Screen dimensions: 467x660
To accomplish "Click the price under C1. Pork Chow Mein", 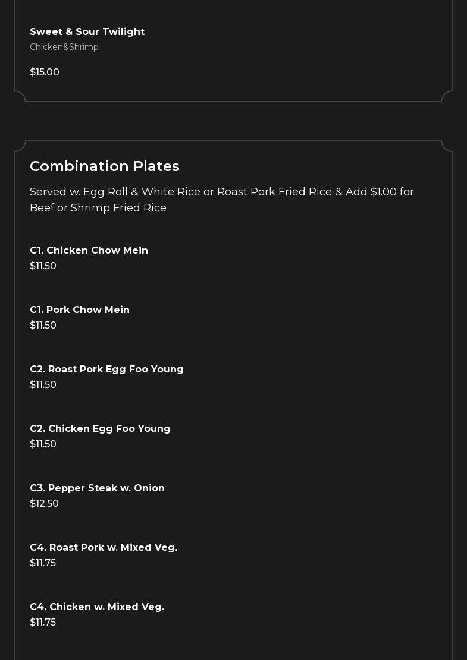I will 43,325.
